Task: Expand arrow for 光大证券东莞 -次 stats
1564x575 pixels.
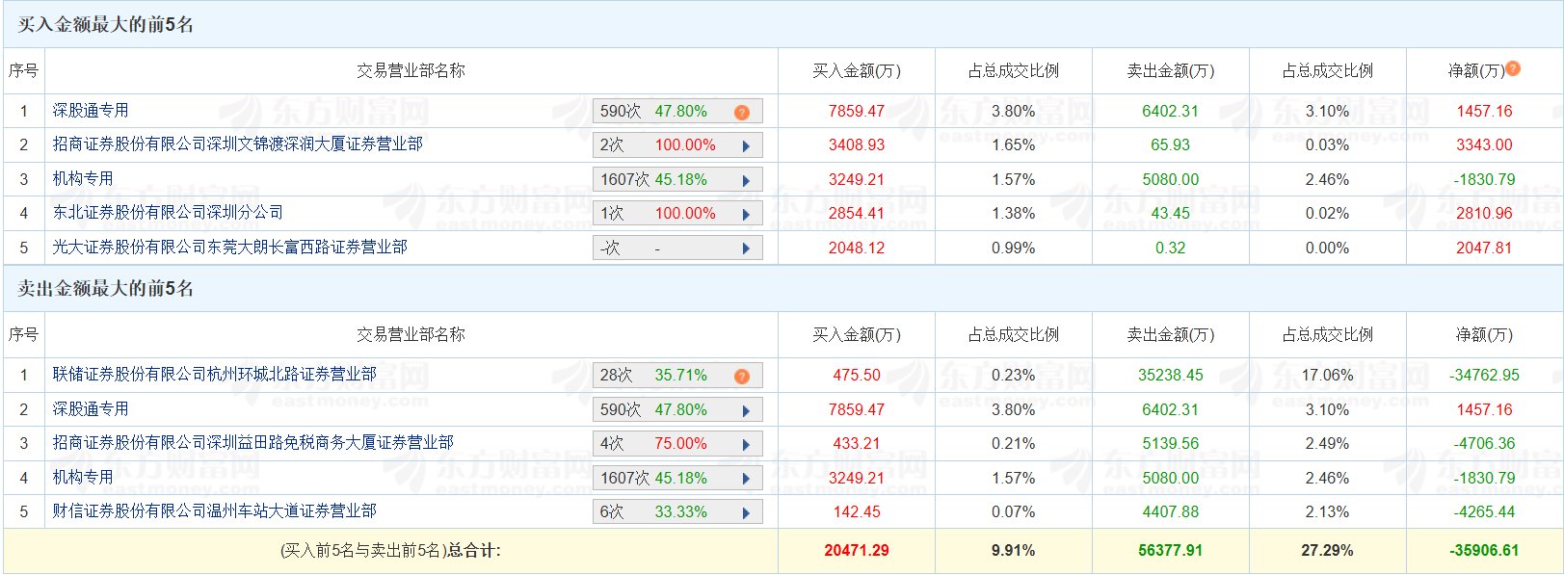Action: [746, 248]
